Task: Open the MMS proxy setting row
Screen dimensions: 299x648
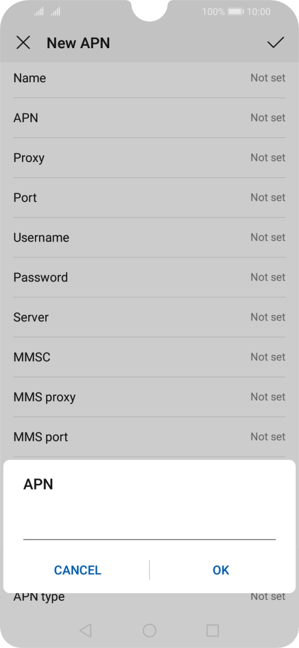Action: click(149, 397)
